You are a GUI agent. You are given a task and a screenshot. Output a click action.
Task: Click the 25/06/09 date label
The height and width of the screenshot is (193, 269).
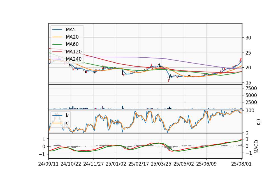207,164
